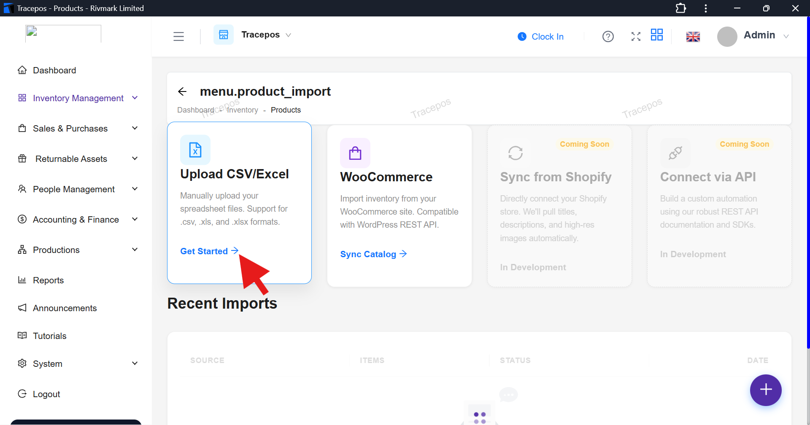Click the Products breadcrumb
The width and height of the screenshot is (810, 425).
(x=286, y=110)
